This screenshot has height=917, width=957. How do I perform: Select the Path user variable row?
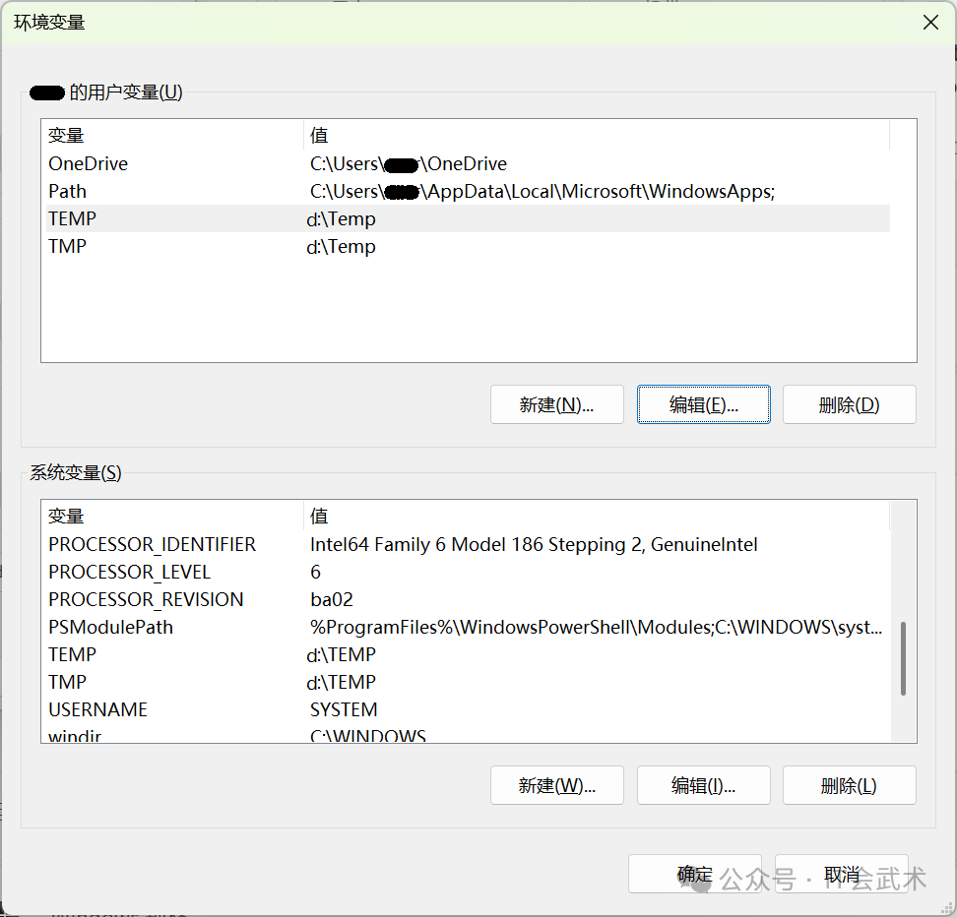click(x=68, y=192)
